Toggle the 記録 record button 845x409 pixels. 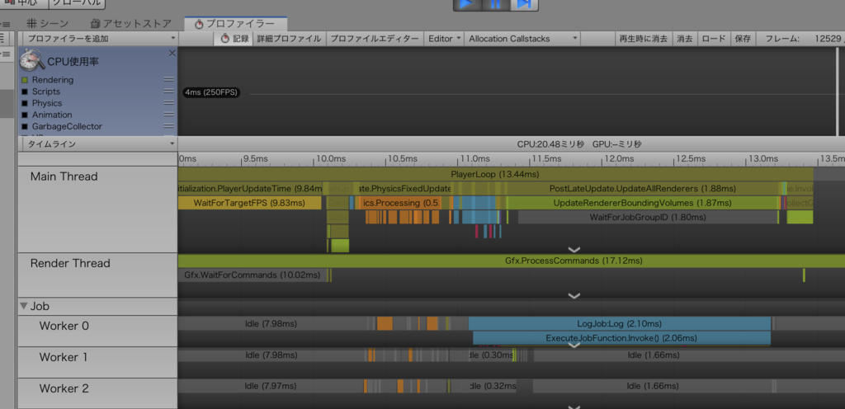tap(234, 39)
